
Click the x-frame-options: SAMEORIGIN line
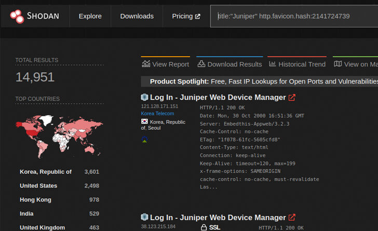point(240,171)
